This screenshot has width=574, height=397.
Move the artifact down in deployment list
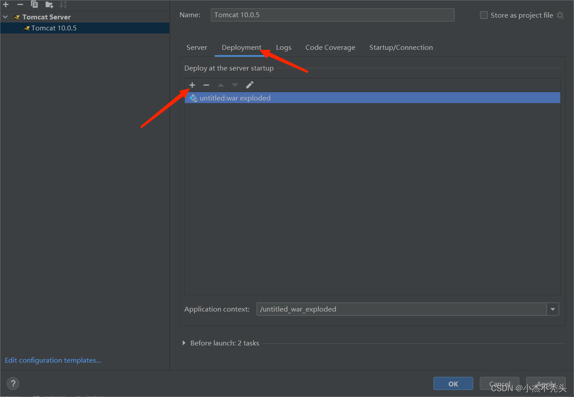pyautogui.click(x=235, y=85)
